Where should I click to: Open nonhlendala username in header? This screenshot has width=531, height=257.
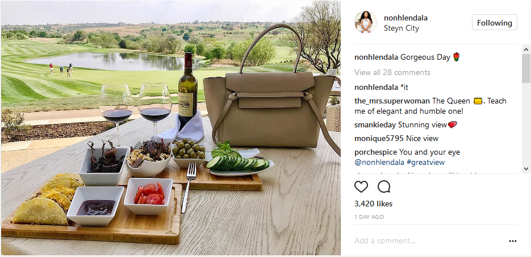(x=405, y=18)
